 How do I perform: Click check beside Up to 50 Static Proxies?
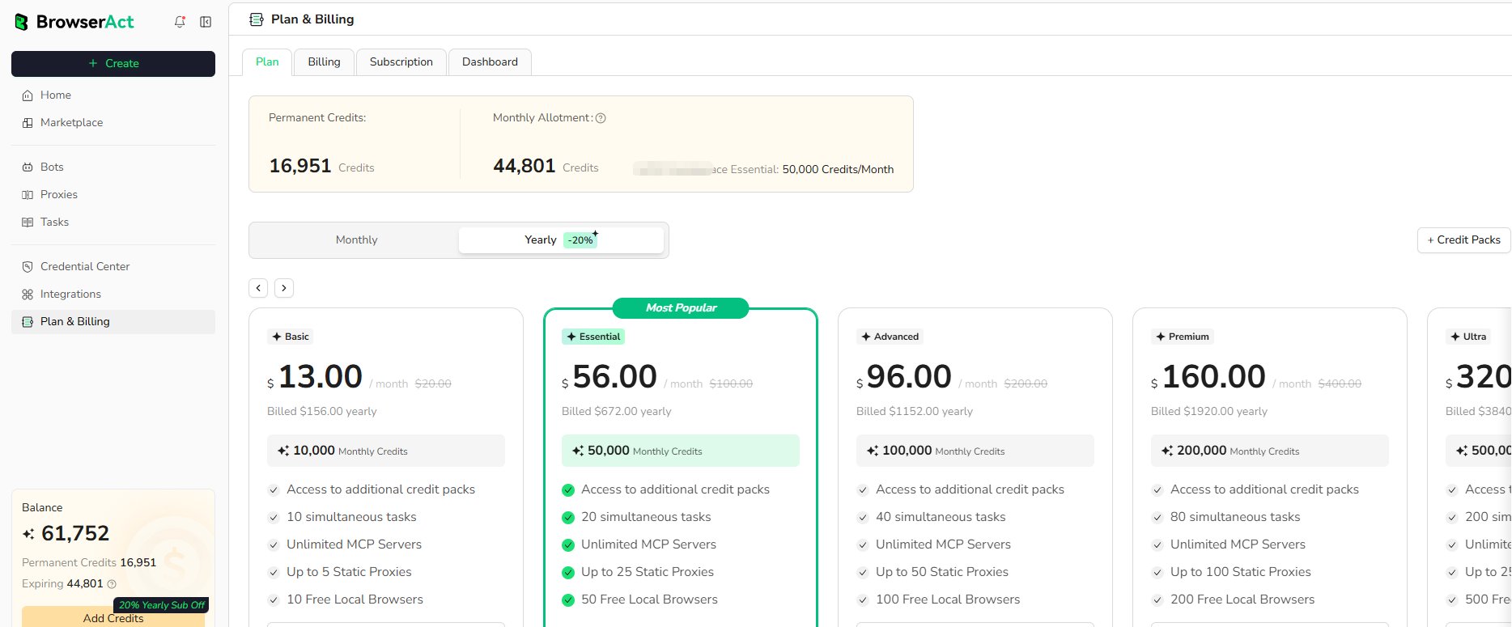(863, 573)
